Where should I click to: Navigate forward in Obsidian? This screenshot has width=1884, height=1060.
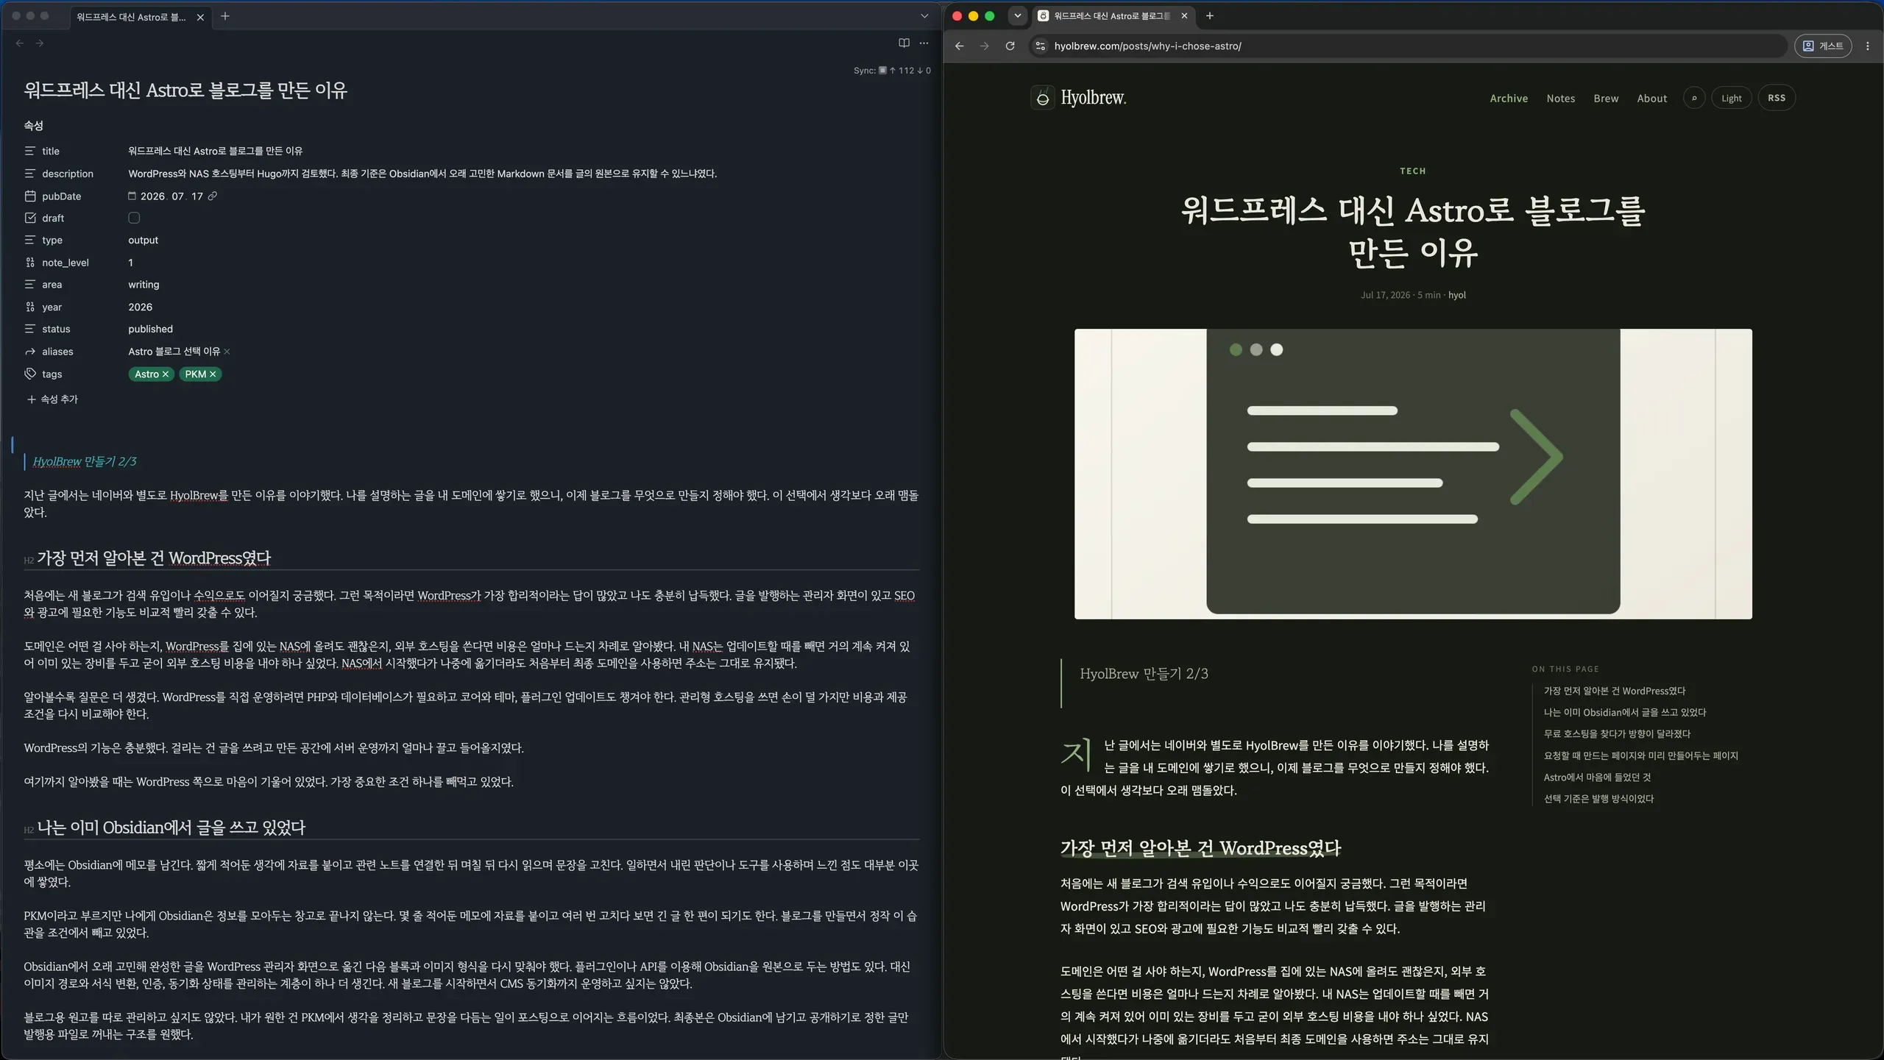[40, 43]
